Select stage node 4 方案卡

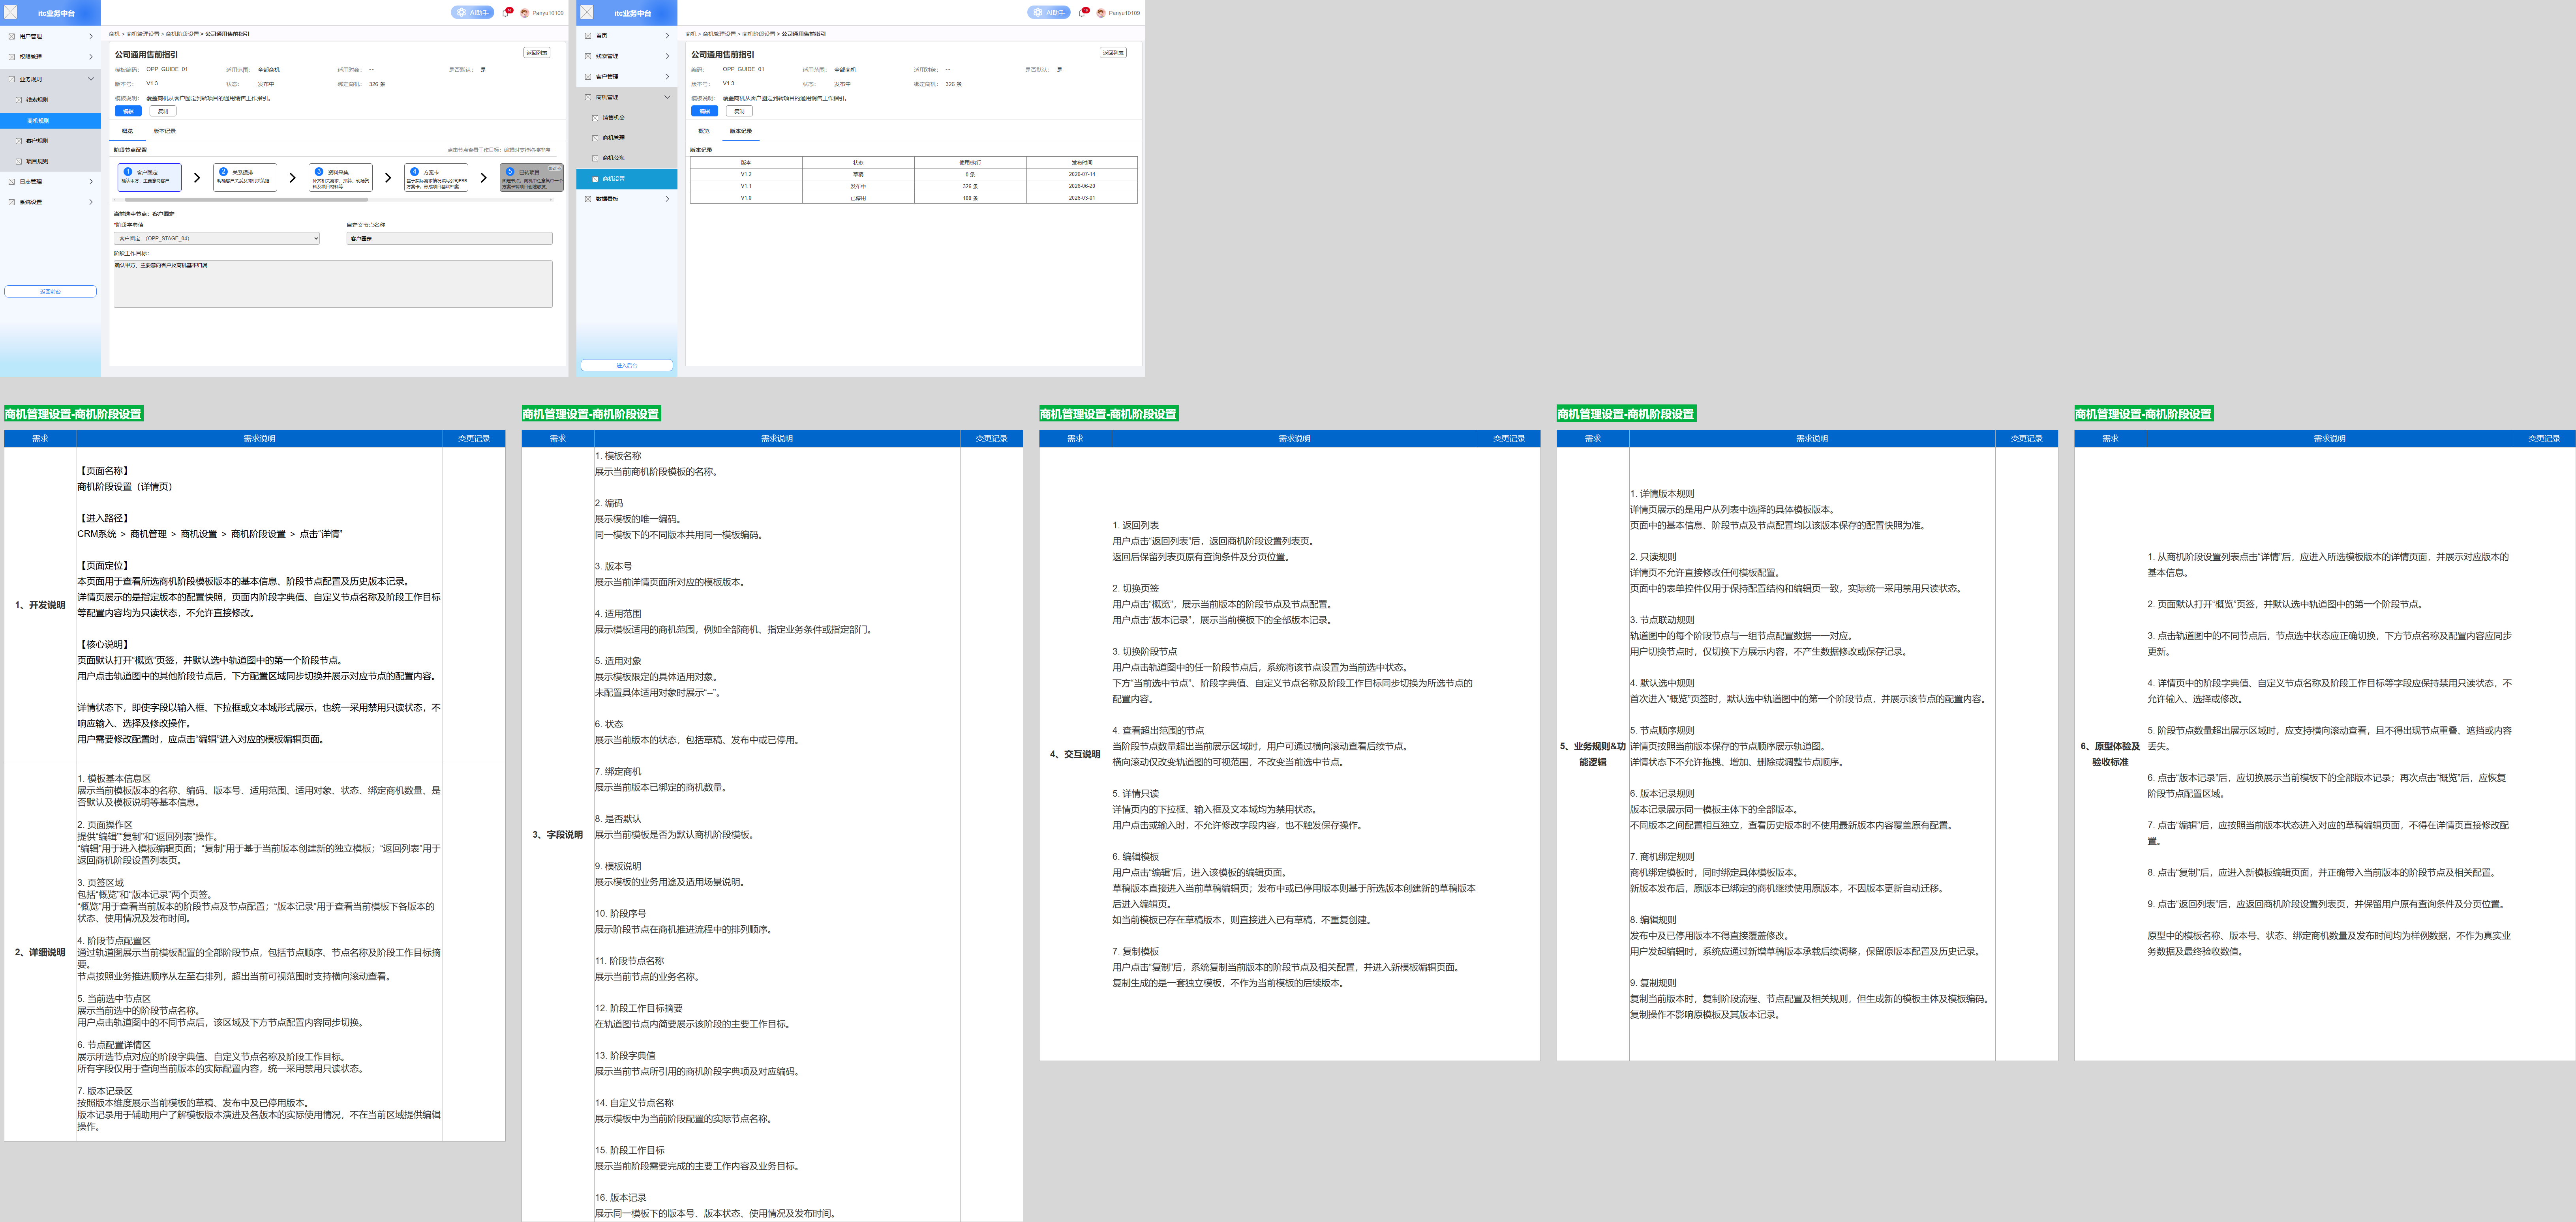436,178
